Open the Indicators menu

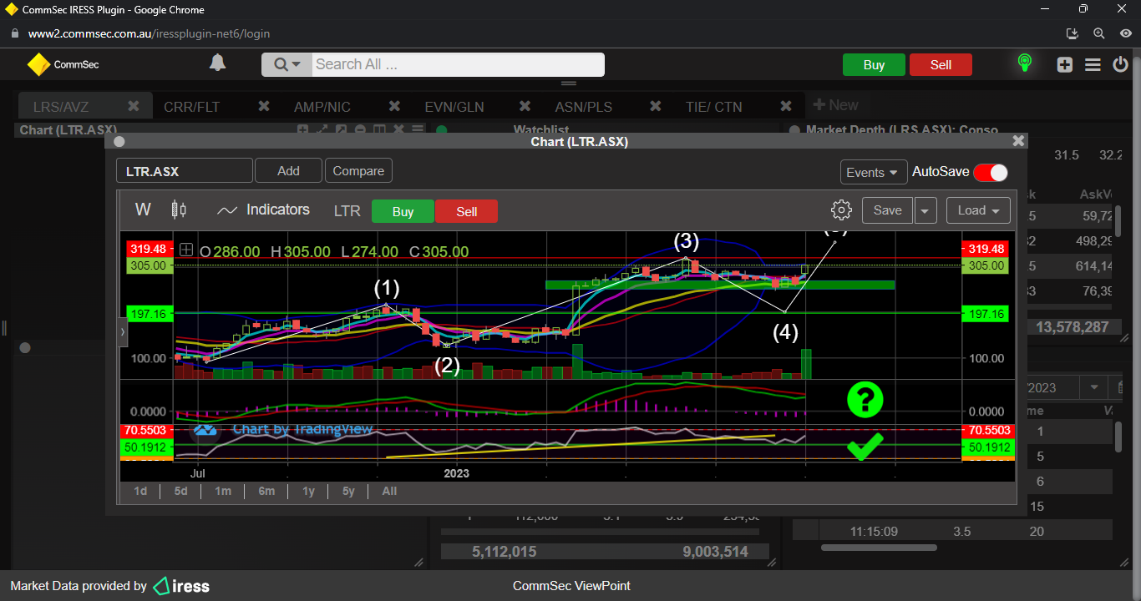(263, 210)
